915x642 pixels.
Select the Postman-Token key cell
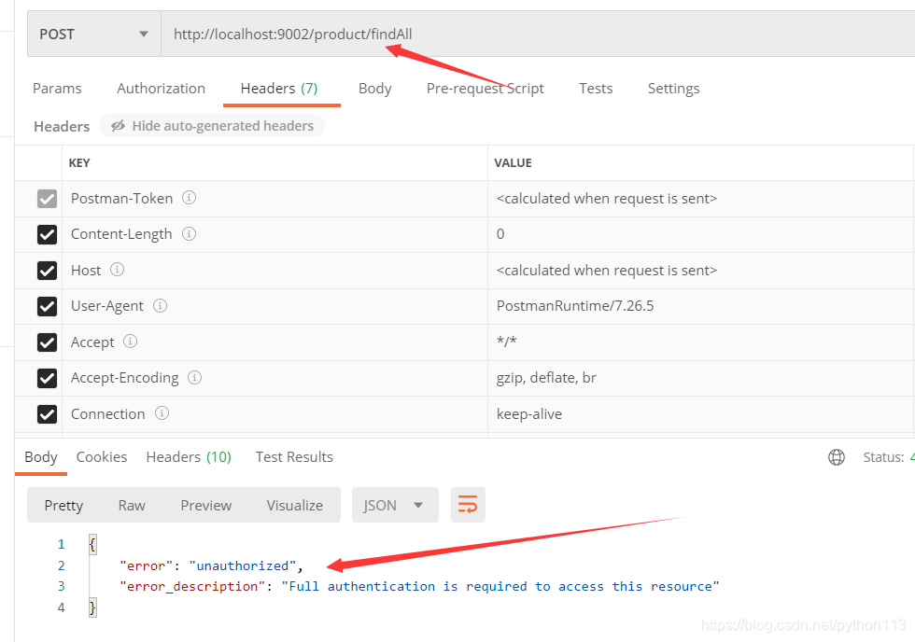[x=274, y=199]
